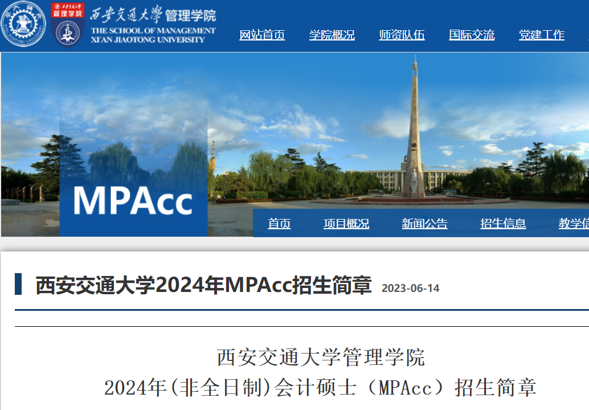
Task: Open 国际交流 menu item
Action: [x=472, y=35]
